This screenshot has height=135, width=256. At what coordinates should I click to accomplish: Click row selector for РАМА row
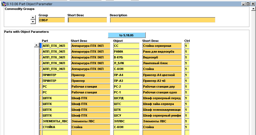point(41,52)
